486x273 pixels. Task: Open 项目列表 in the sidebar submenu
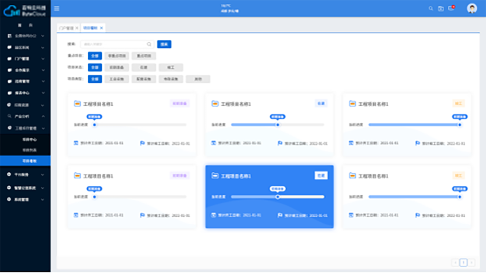(29, 150)
